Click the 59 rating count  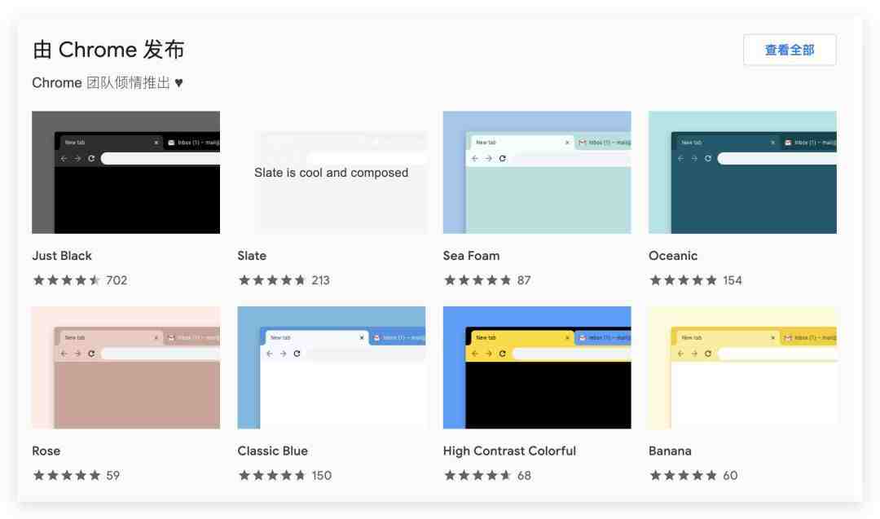112,475
